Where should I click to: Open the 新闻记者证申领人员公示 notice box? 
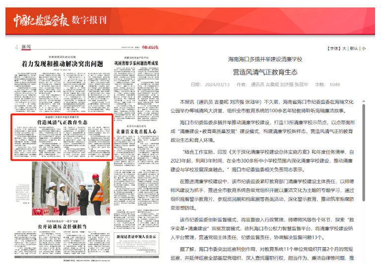click(136, 244)
